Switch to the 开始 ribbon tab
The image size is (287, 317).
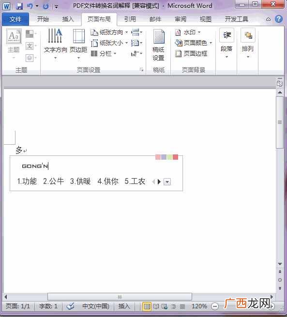point(43,19)
